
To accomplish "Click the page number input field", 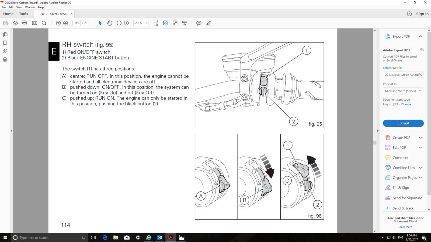I will (77, 23).
